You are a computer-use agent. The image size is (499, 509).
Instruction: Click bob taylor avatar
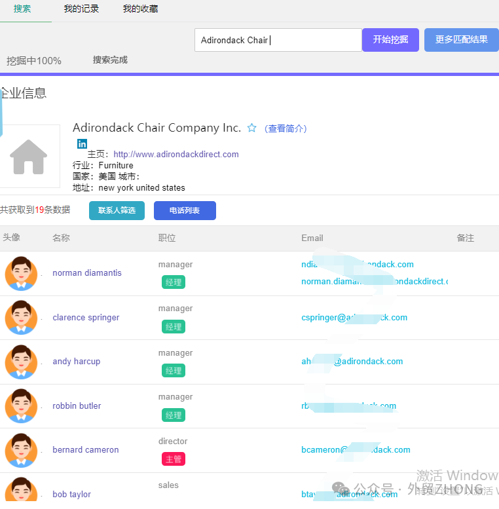[x=21, y=489]
